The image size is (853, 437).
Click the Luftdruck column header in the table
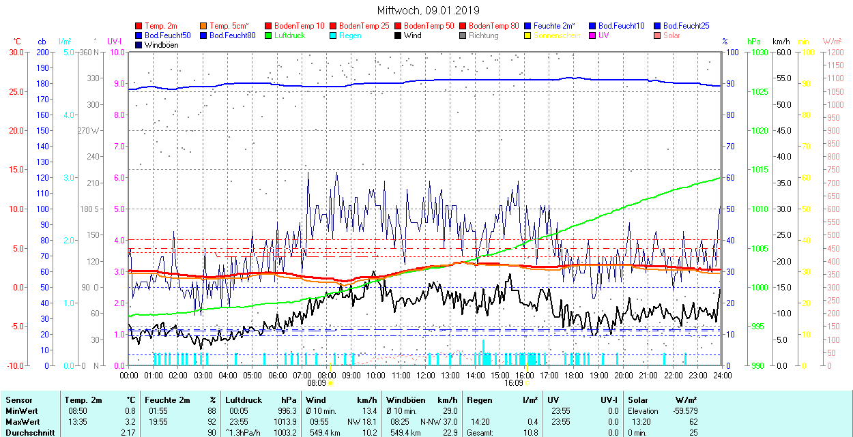pos(244,400)
